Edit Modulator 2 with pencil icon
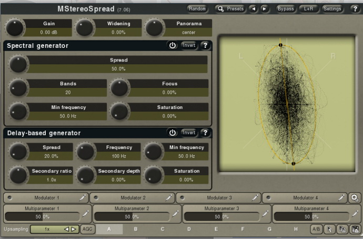363x239 pixels. click(x=168, y=198)
